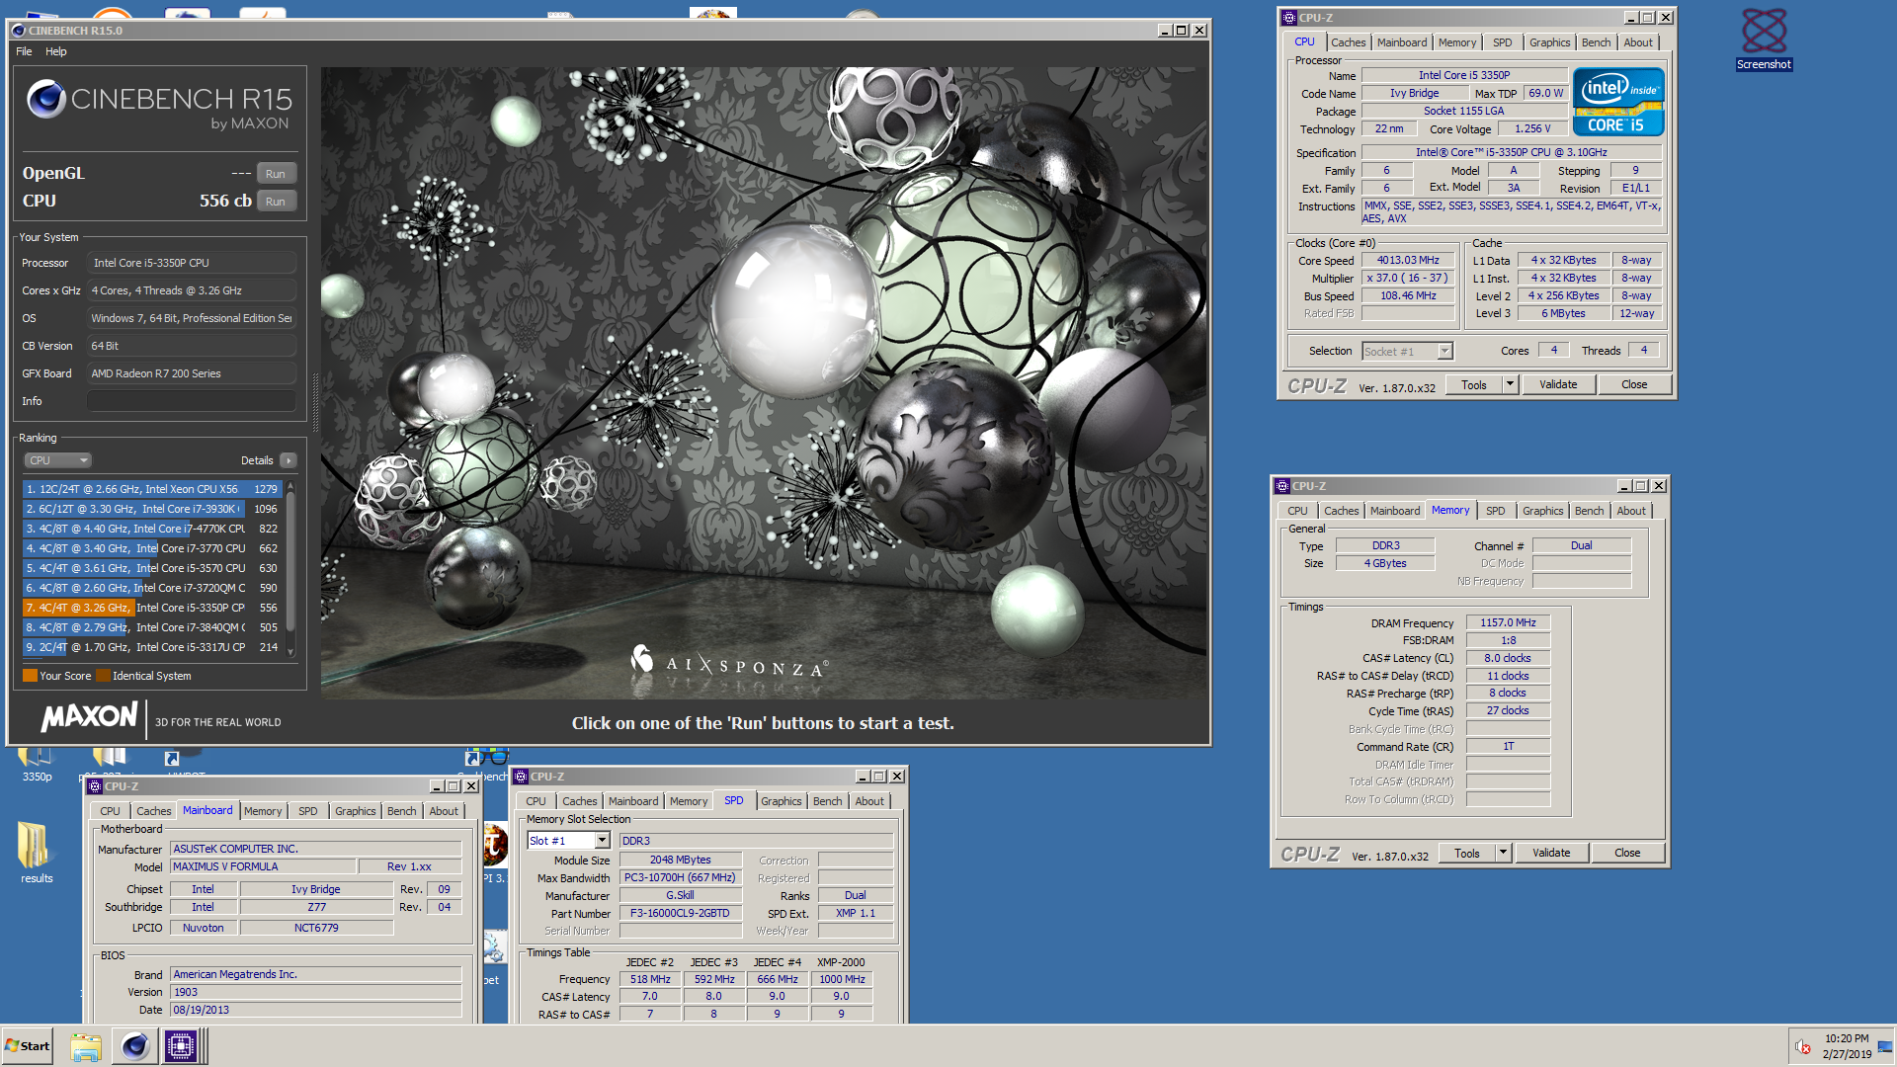The width and height of the screenshot is (1897, 1067).
Task: Open the Bench tab in top CPU-Z window
Action: pyautogui.click(x=1596, y=42)
